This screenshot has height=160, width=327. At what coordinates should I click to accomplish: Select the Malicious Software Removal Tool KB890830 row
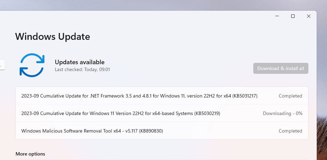[162, 131]
